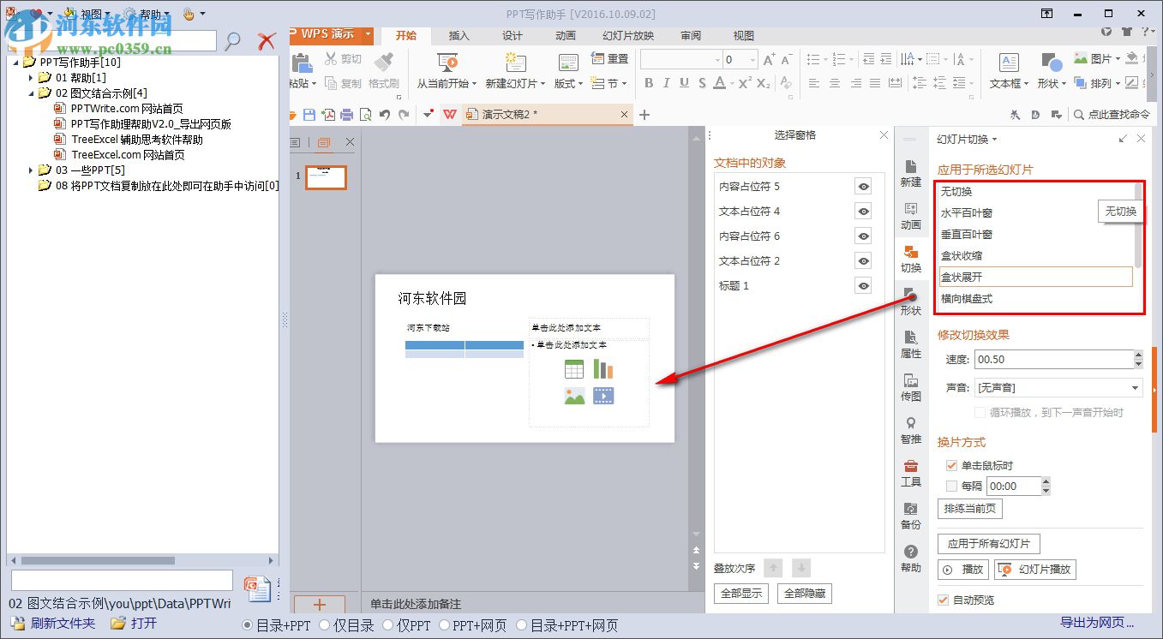Click the Reset (重置) slide icon

point(598,59)
